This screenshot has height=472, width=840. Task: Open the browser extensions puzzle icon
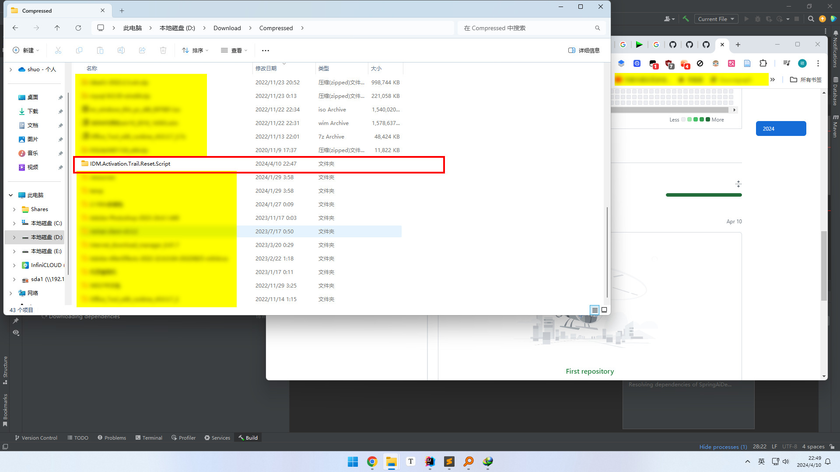763,63
